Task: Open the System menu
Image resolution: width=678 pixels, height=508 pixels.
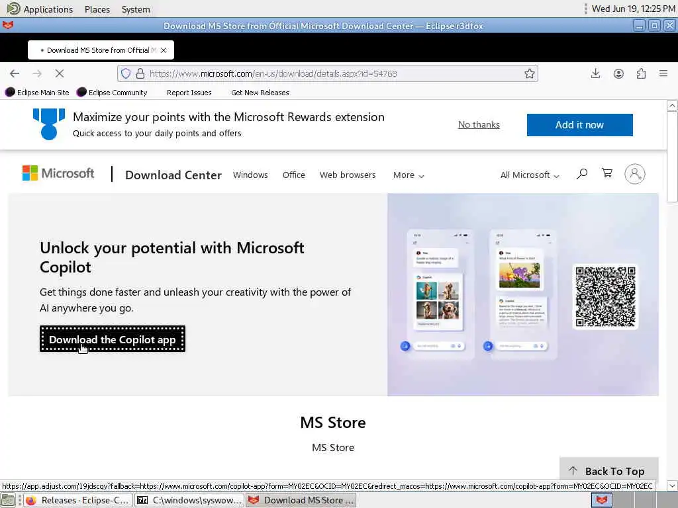Action: point(136,9)
